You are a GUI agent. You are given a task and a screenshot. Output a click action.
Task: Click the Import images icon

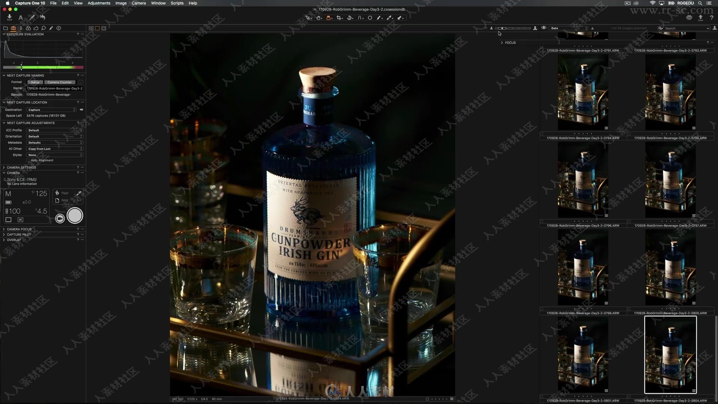point(9,17)
